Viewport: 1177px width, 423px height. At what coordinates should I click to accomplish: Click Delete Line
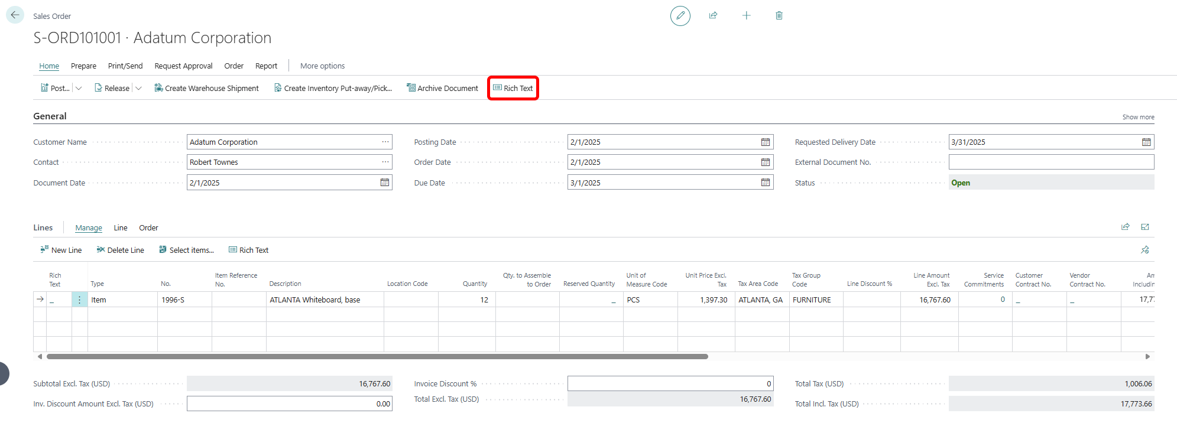coord(121,250)
